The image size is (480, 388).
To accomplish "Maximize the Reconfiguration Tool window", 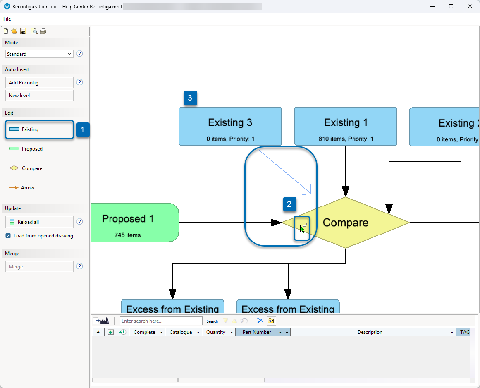I will tap(451, 6).
